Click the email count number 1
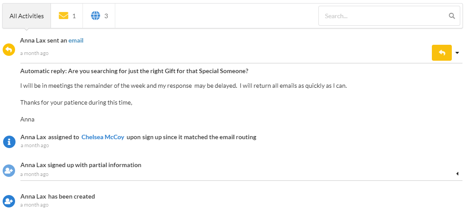Image resolution: width=466 pixels, height=211 pixels. click(74, 16)
